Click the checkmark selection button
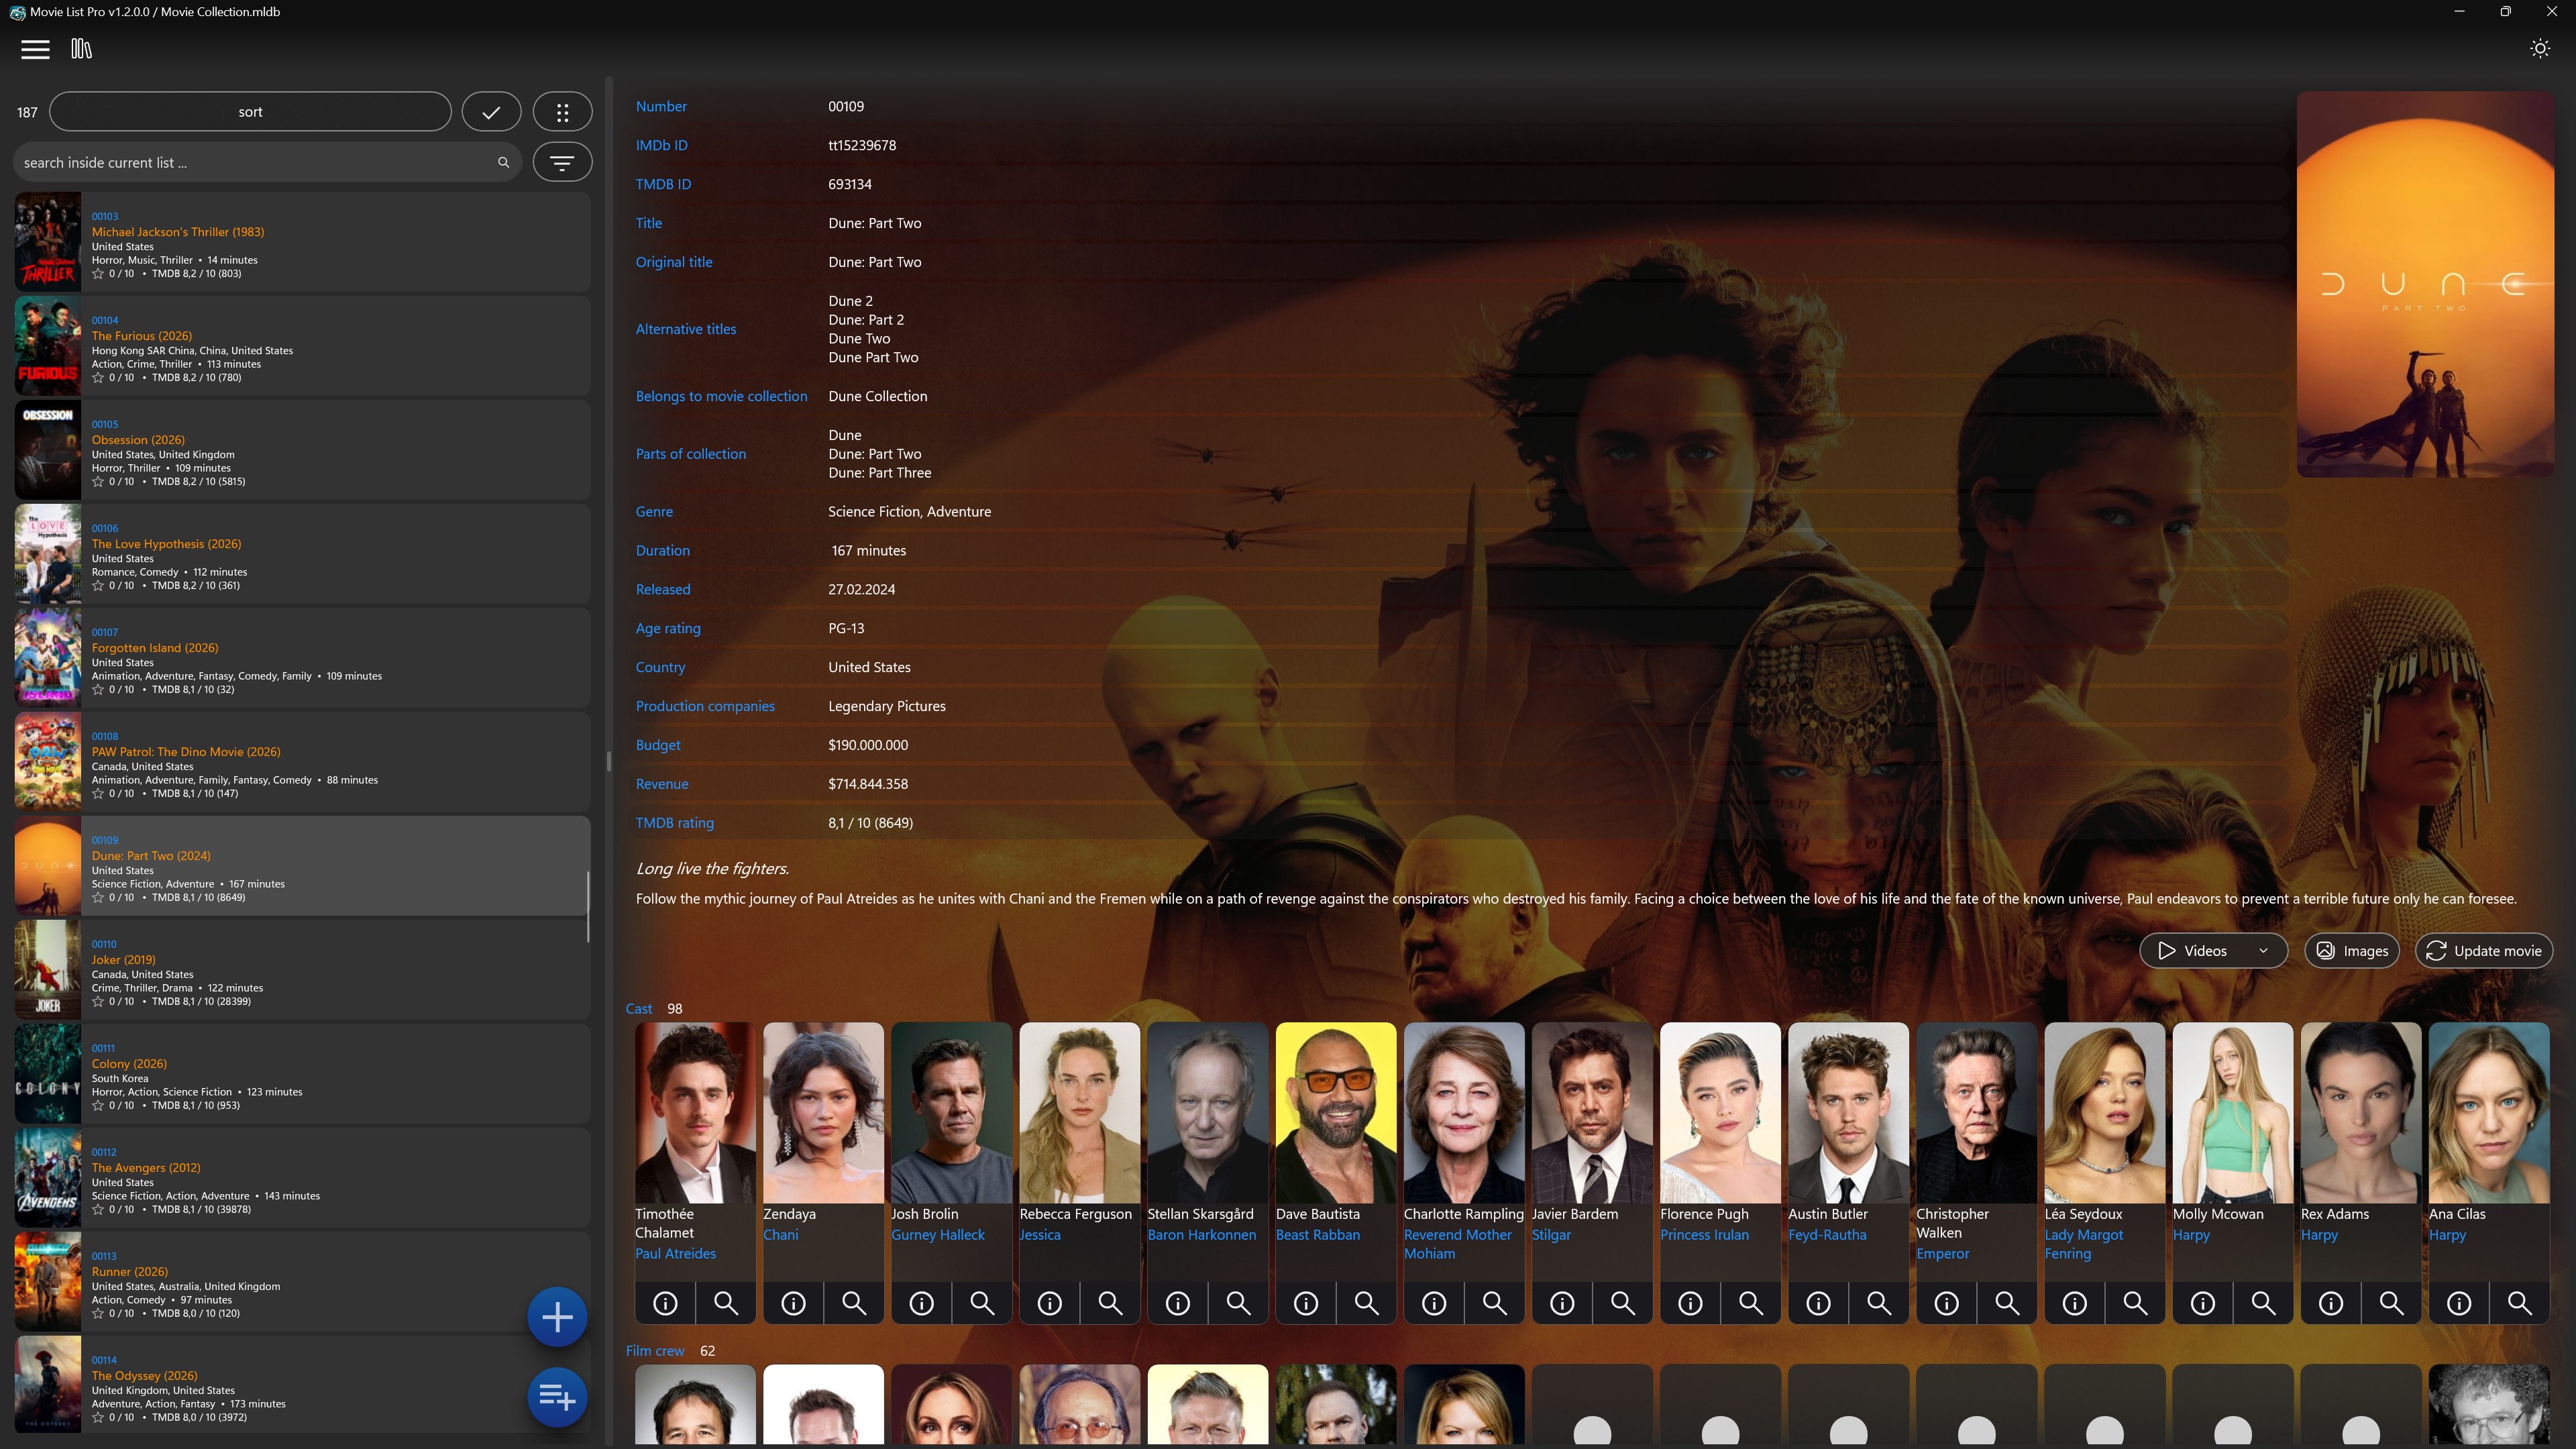 pos(491,112)
